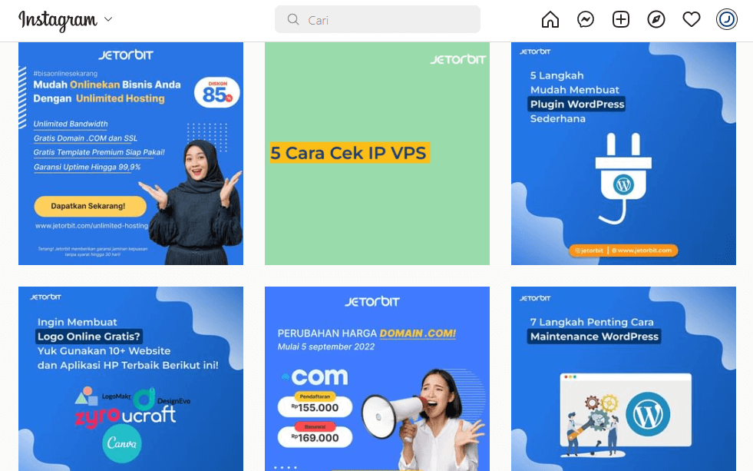Open the 5 Cara Cek IP VPS post
This screenshot has width=753, height=471.
pyautogui.click(x=377, y=154)
